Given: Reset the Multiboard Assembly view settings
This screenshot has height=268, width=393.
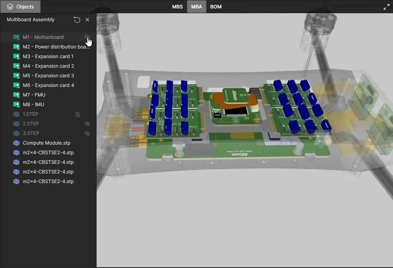Looking at the screenshot, I should click(x=77, y=20).
